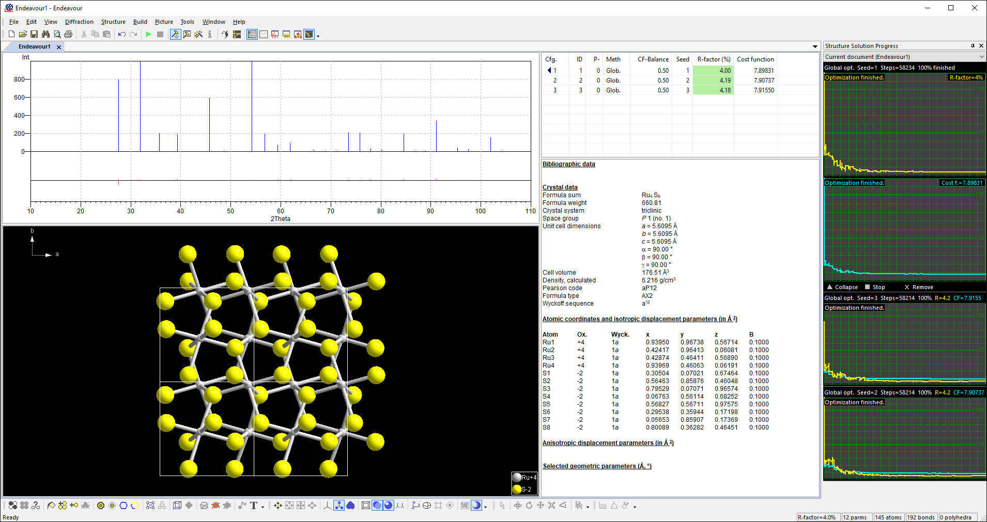
Task: Toggle ball-and-stick model display mode
Action: pyautogui.click(x=339, y=505)
